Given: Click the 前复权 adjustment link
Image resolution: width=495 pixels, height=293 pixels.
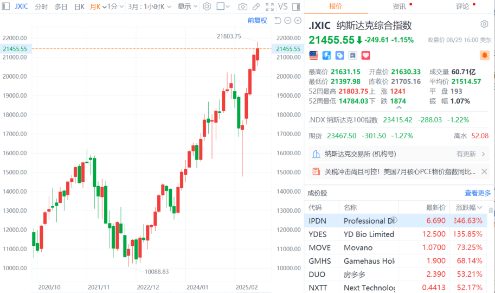Looking at the screenshot, I should coord(258,21).
